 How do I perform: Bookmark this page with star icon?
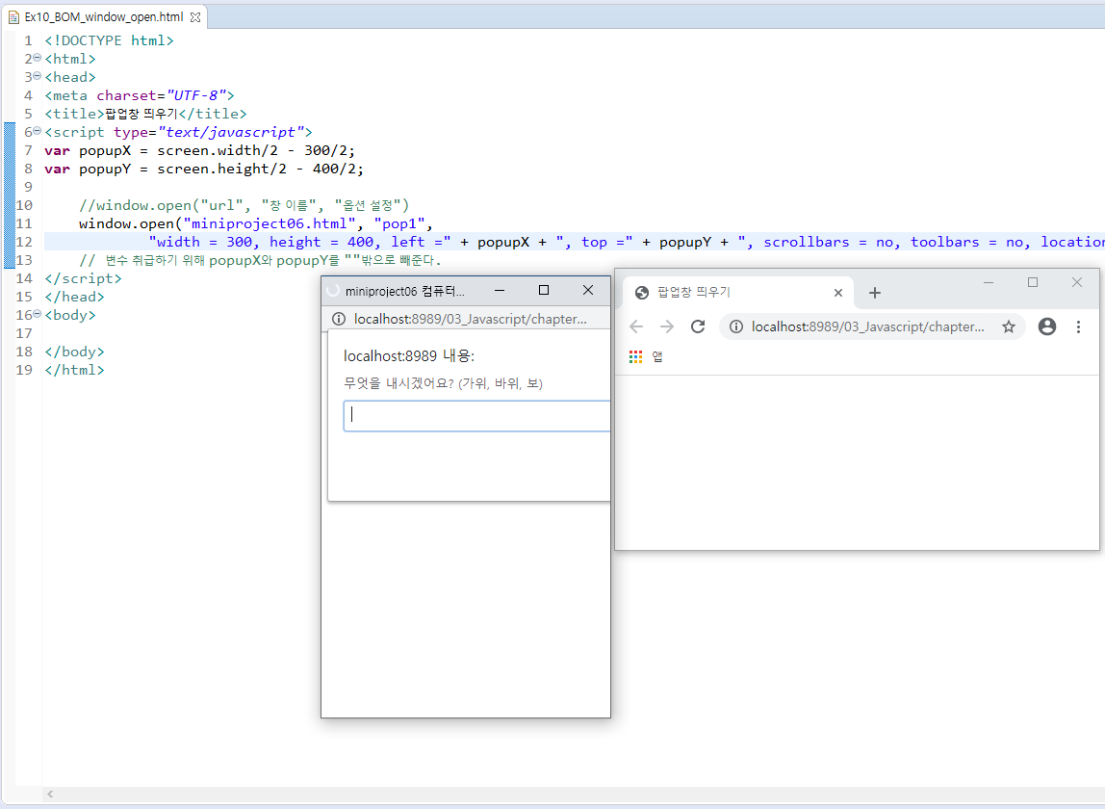(1009, 326)
